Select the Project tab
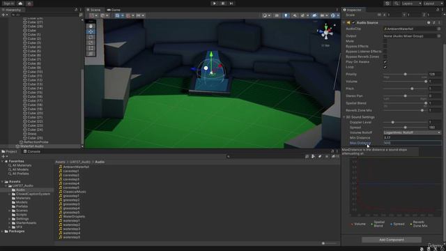This screenshot has width=446, height=251. tap(9, 151)
